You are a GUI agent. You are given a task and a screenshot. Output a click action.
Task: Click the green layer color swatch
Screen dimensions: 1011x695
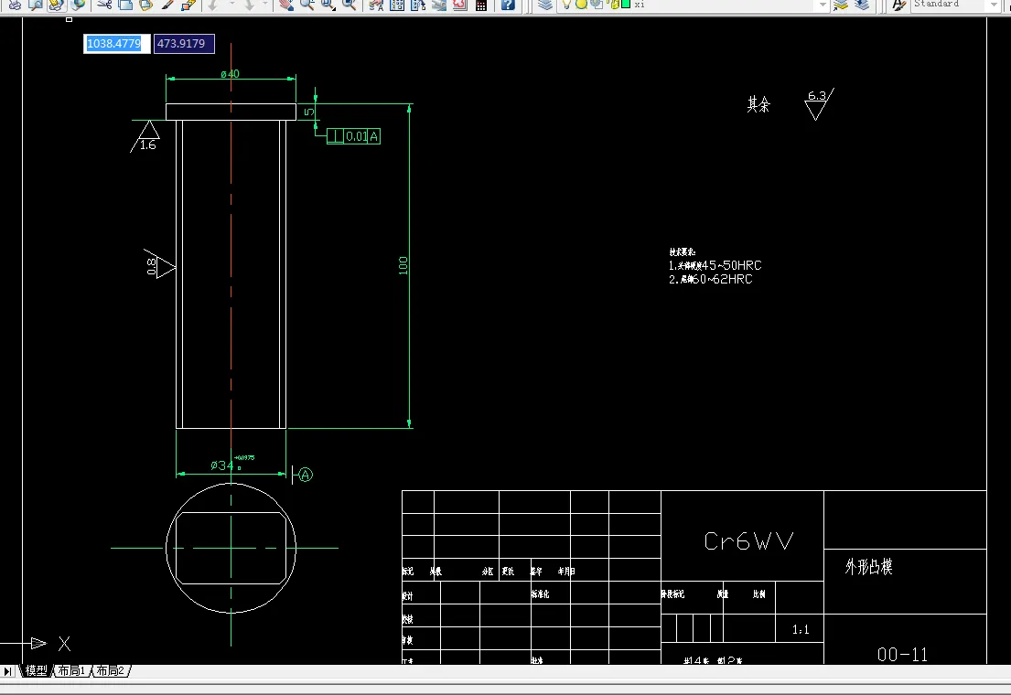[x=626, y=4]
